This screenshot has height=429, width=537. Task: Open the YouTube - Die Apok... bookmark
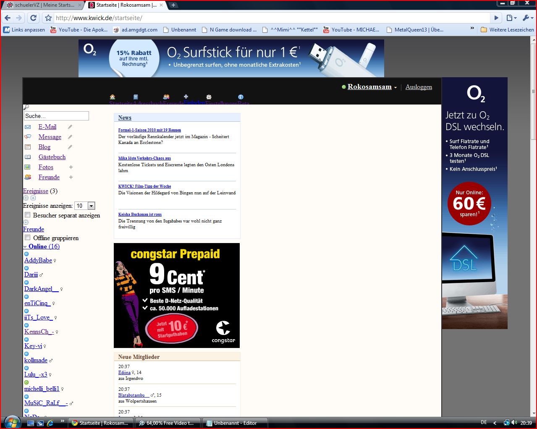(79, 29)
